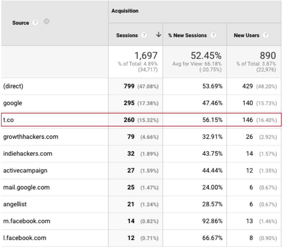283x249 pixels.
Task: Sort by the % New Sessions column header
Action: tap(187, 35)
